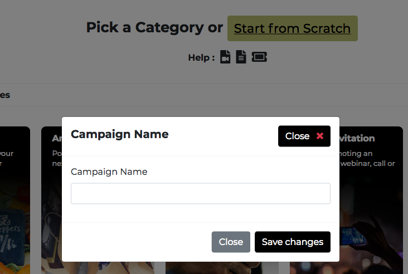Focus the Campaign Name text field
408x274 pixels.
pos(201,193)
